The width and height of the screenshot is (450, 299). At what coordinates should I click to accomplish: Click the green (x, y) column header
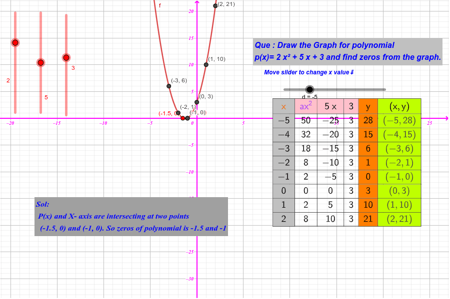tap(400, 106)
